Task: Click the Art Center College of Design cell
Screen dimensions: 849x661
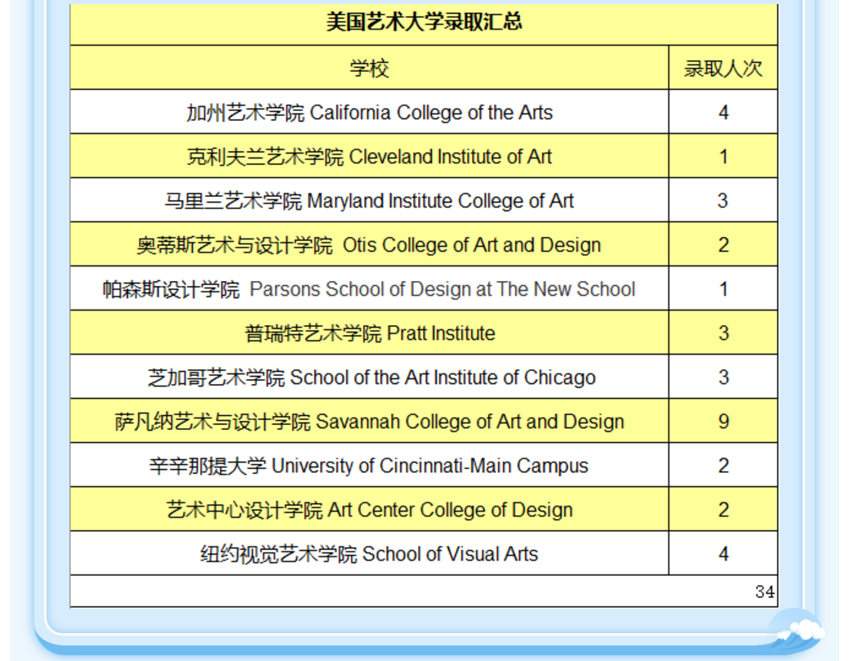Action: click(369, 511)
